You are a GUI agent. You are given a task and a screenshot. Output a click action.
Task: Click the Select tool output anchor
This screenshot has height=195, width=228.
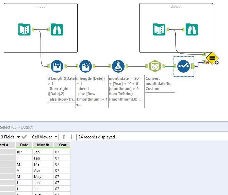pyautogui.click(x=193, y=66)
